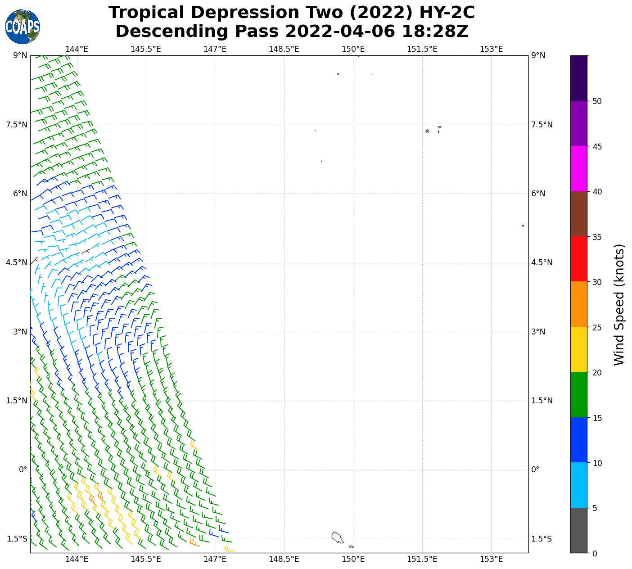632x569 pixels.
Task: Pick the brown 35–40 knot color band
Action: coord(578,214)
